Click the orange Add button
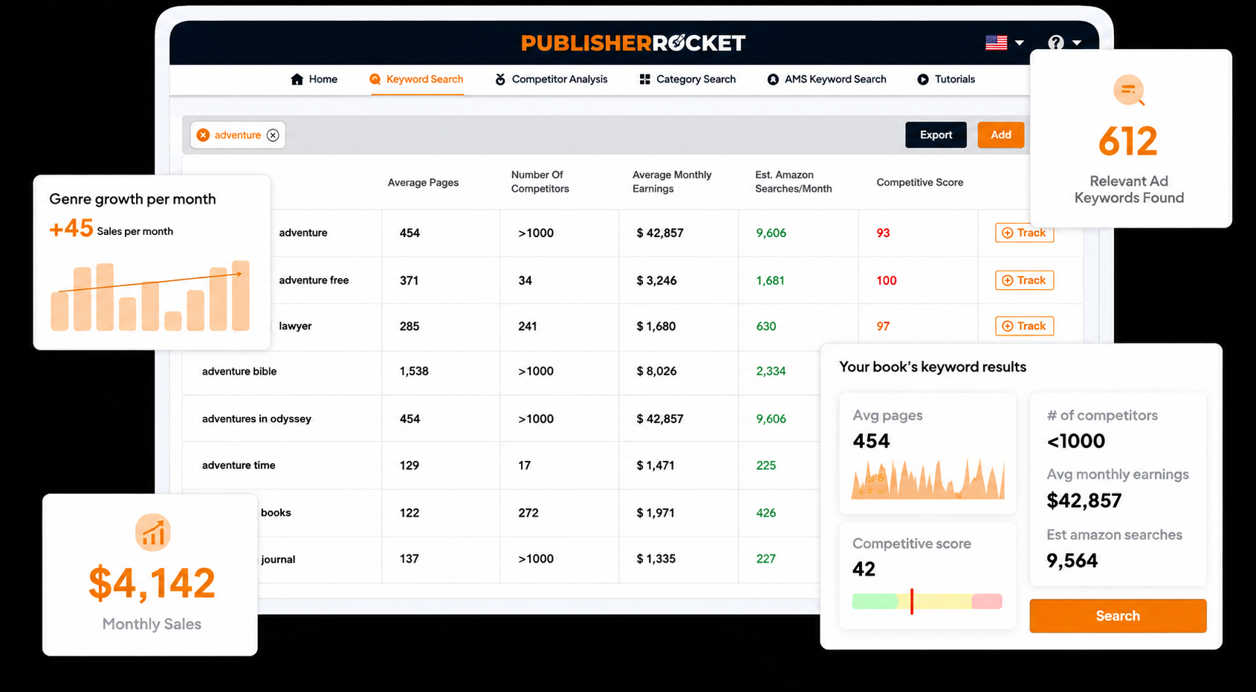1256x692 pixels. point(1001,135)
